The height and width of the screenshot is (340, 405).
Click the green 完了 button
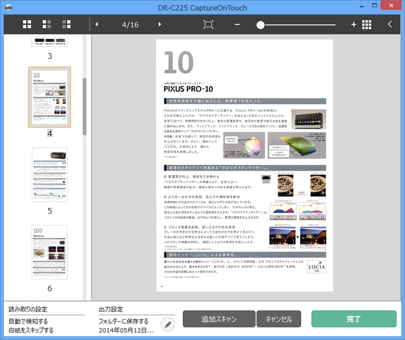pos(354,319)
